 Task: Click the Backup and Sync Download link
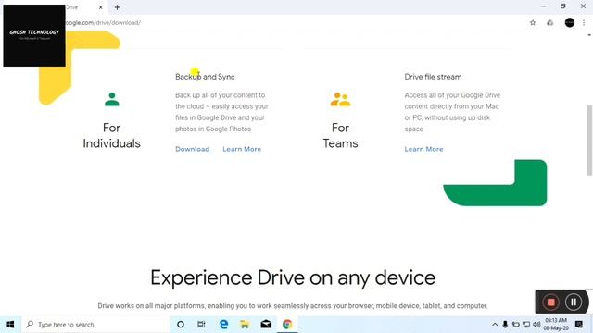192,149
